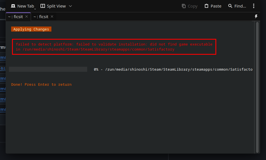The width and height of the screenshot is (266, 160).
Task: Close the first ficsit tab
Action: point(27,16)
